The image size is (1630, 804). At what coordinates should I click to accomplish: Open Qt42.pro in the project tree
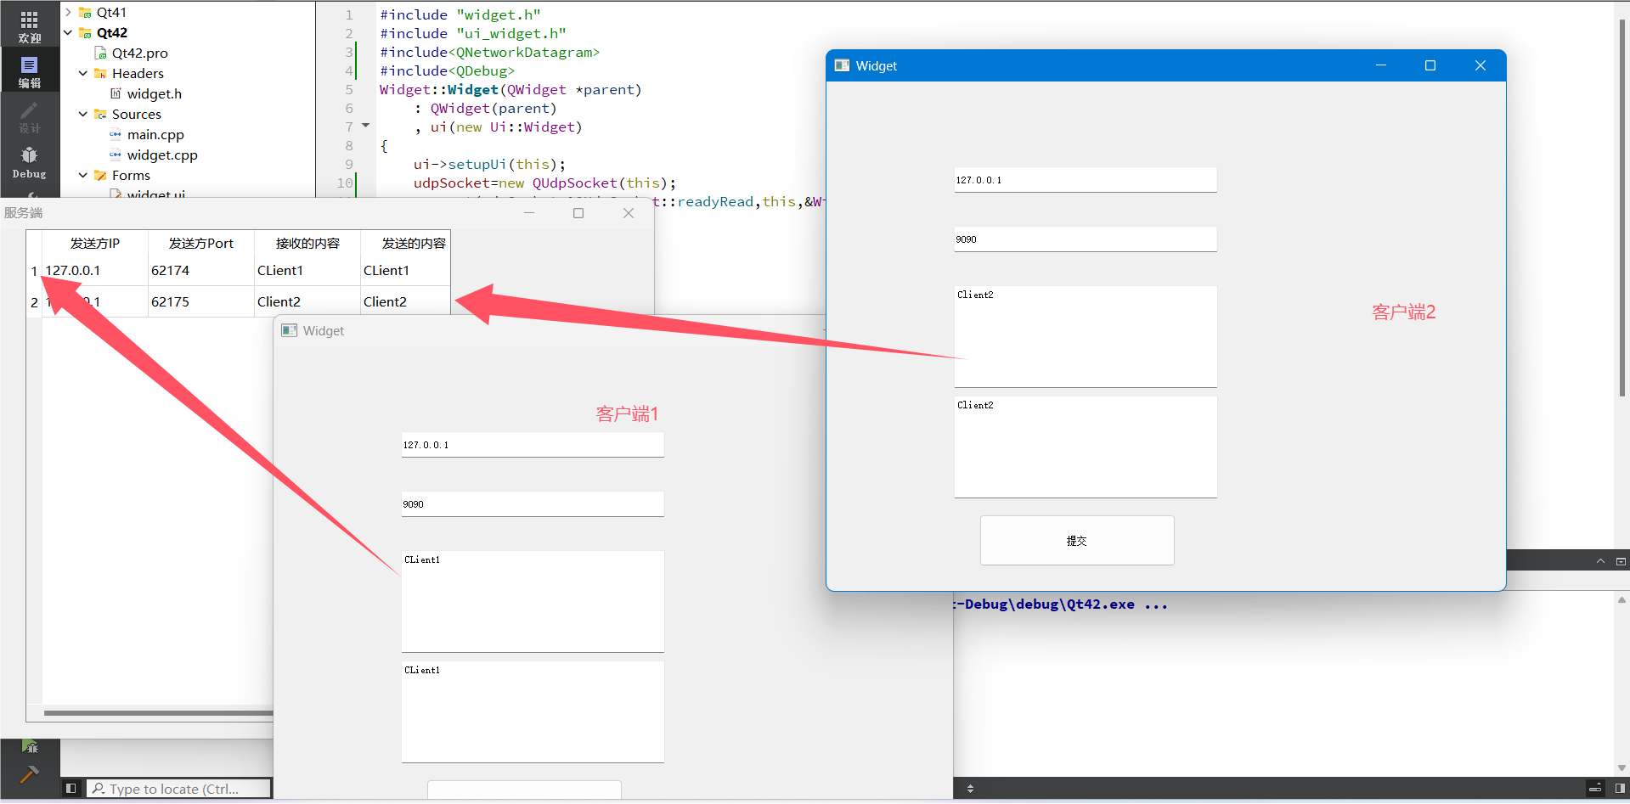(x=140, y=53)
